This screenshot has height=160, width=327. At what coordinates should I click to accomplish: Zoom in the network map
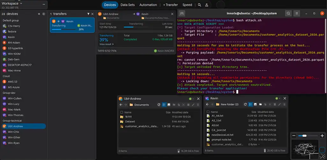coord(322,136)
